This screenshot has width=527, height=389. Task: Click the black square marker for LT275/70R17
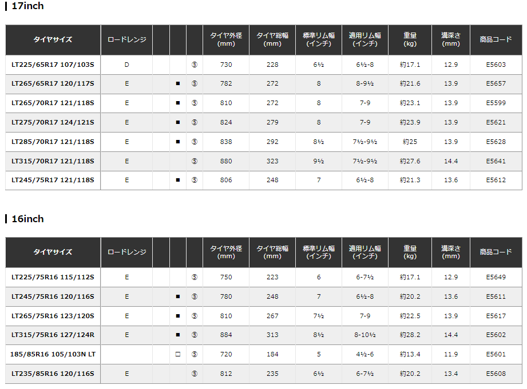(x=178, y=122)
